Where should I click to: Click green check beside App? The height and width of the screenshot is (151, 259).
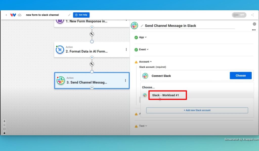point(136,37)
